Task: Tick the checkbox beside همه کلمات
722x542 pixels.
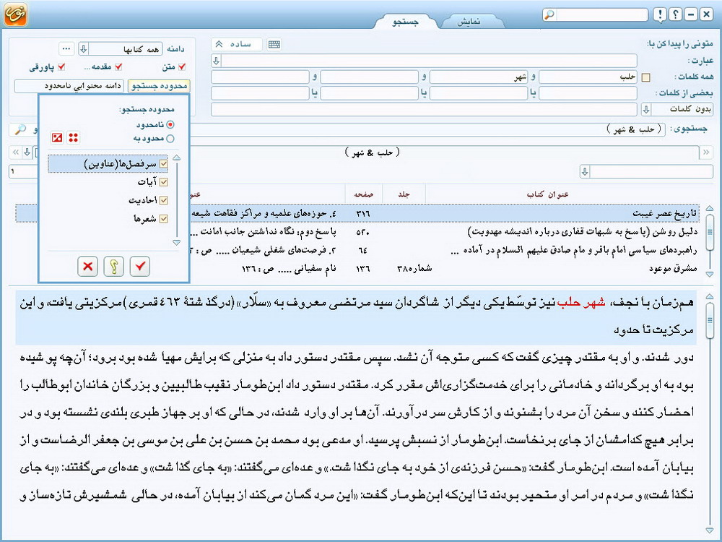Action: (x=645, y=77)
